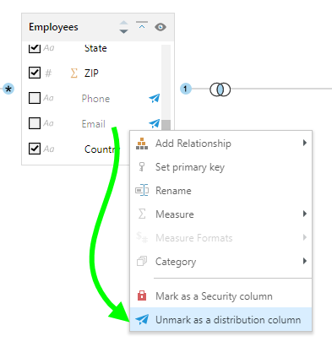The image size is (332, 347).
Task: Check the Phone column checkbox
Action: [35, 98]
